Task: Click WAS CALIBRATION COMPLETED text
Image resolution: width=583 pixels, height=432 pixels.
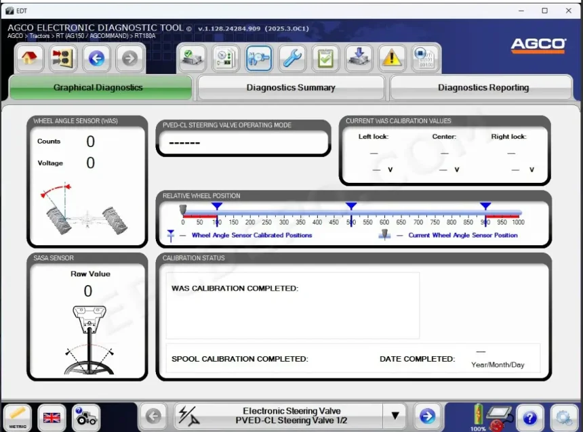Action: (x=235, y=288)
